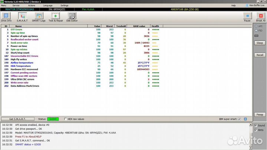Click the Get S.M.A.R.T. button

coord(17,119)
